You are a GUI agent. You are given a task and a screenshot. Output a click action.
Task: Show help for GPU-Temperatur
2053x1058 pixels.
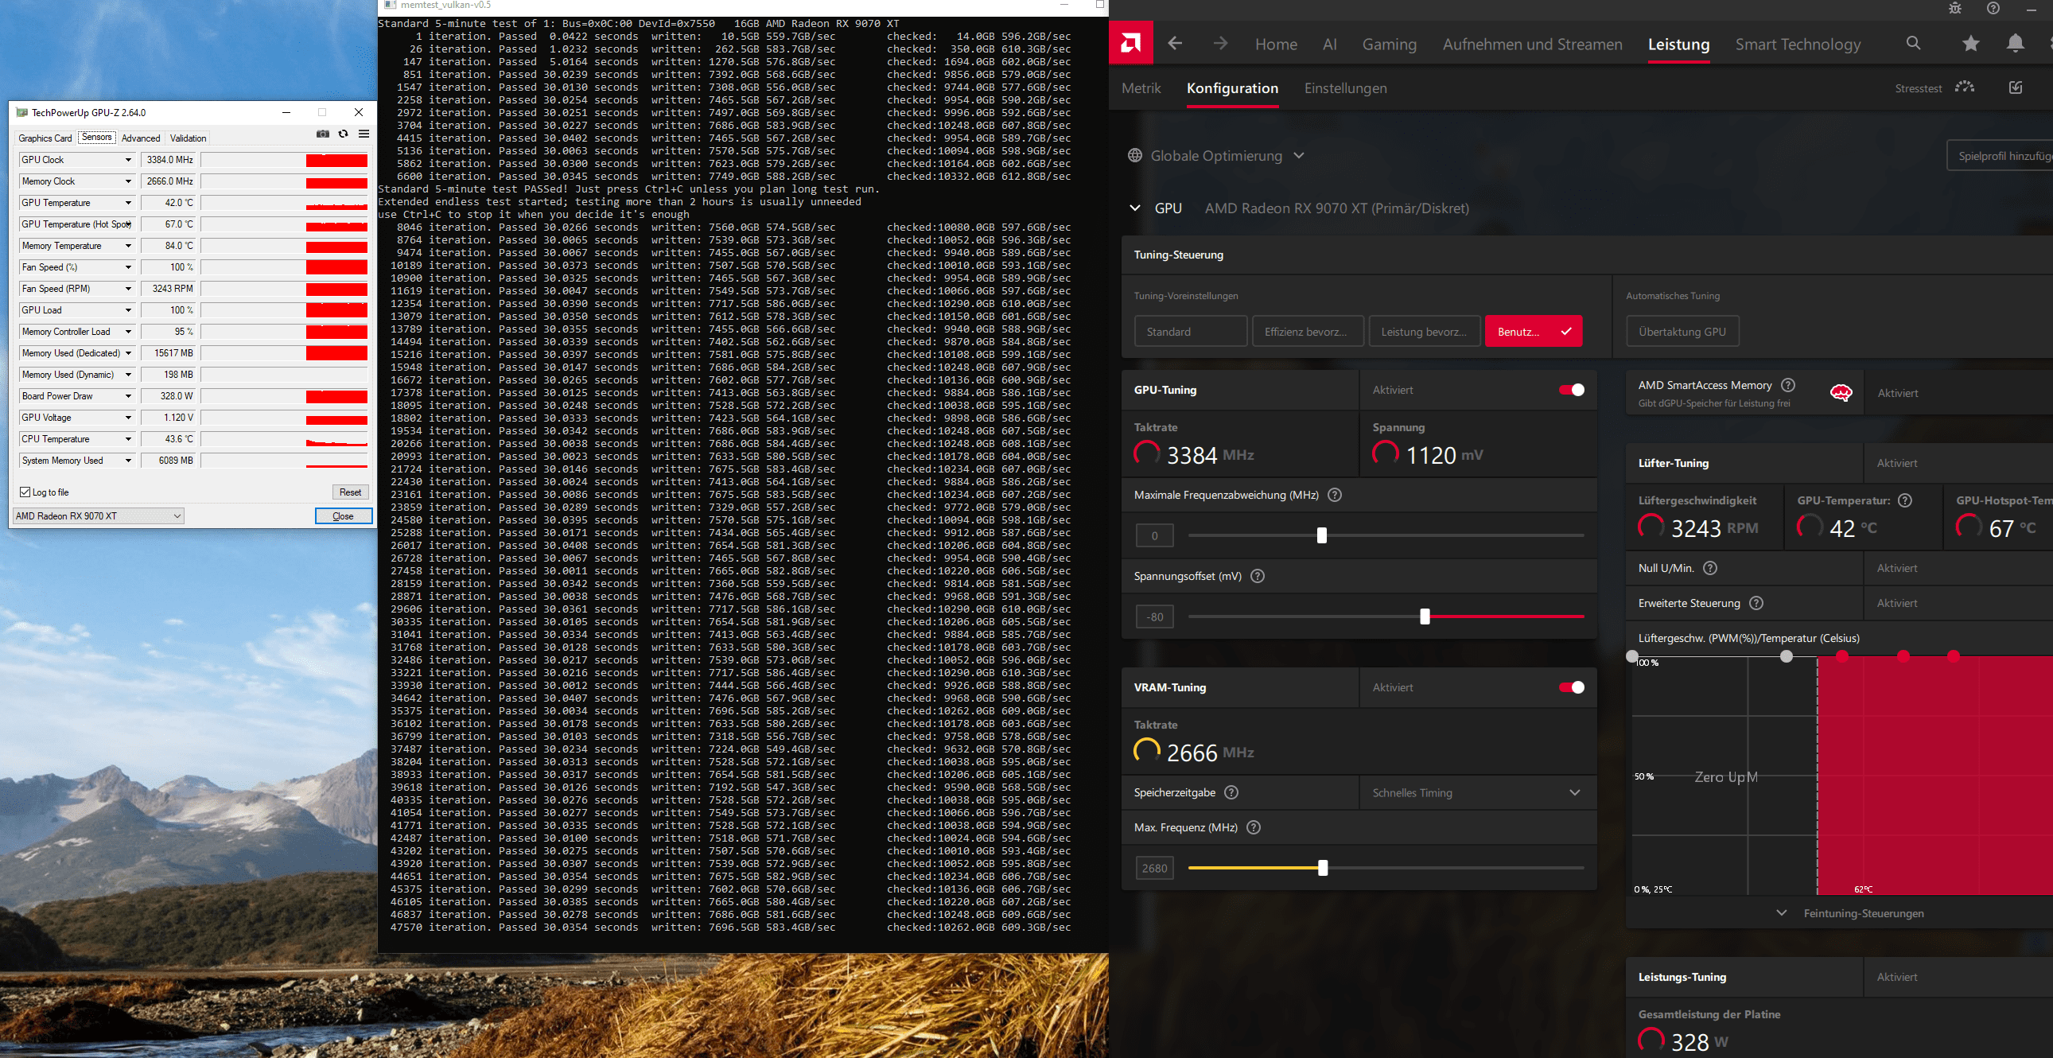[x=1906, y=500]
